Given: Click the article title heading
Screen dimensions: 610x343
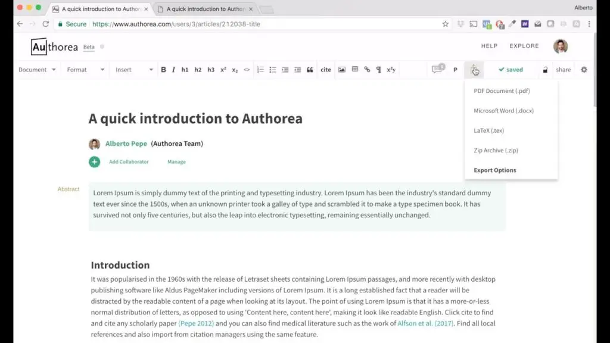Looking at the screenshot, I should [x=195, y=119].
